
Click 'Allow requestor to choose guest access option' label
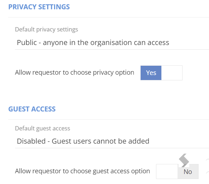(x=82, y=171)
